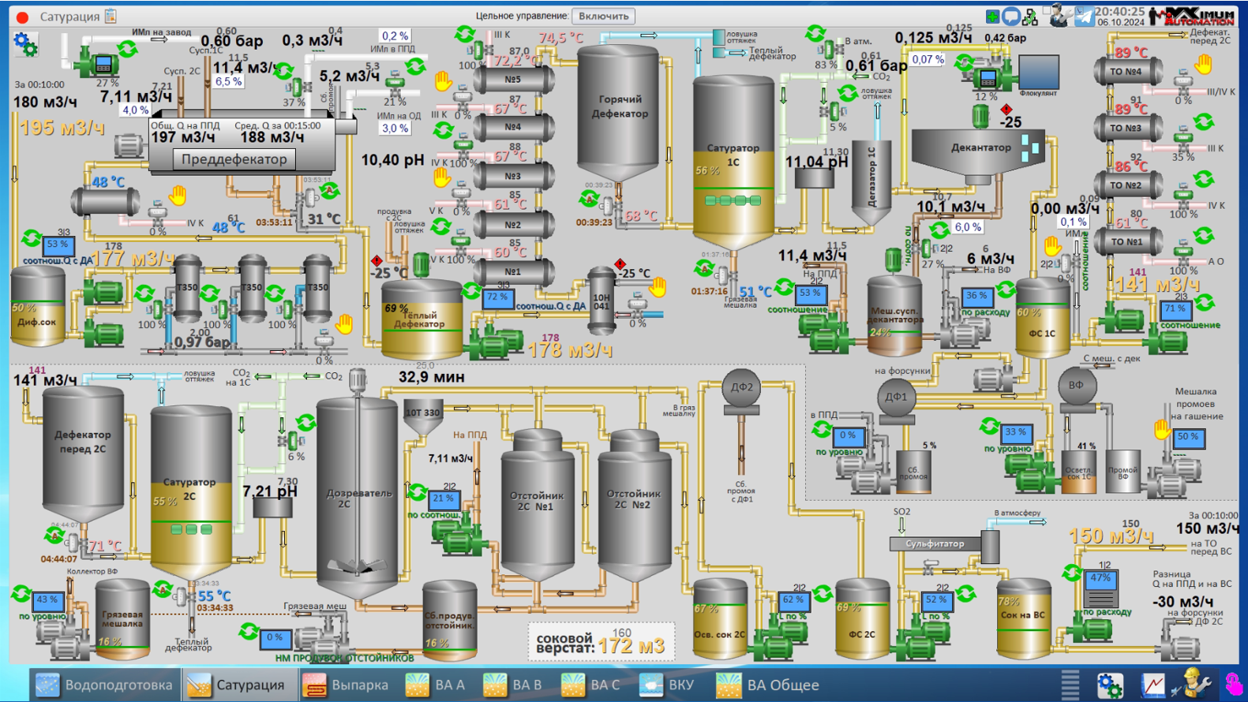This screenshot has width=1248, height=702.
Task: Open the operator with wrench service icon
Action: (x=1060, y=15)
